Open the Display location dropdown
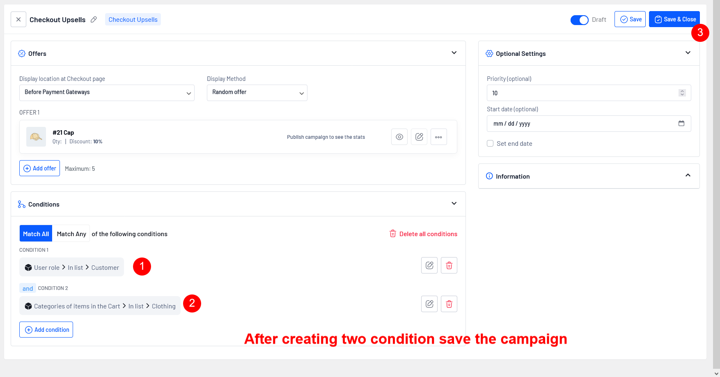720x377 pixels. tap(107, 93)
